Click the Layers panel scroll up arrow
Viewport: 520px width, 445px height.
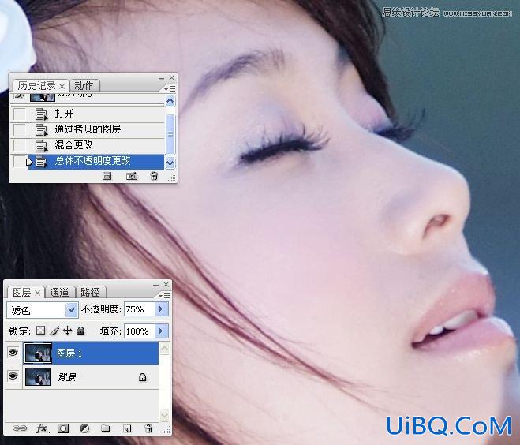(x=165, y=349)
